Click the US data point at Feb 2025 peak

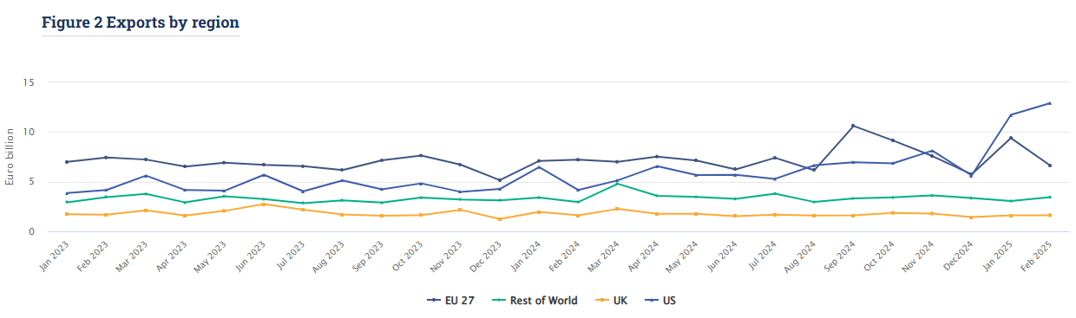coord(1050,103)
